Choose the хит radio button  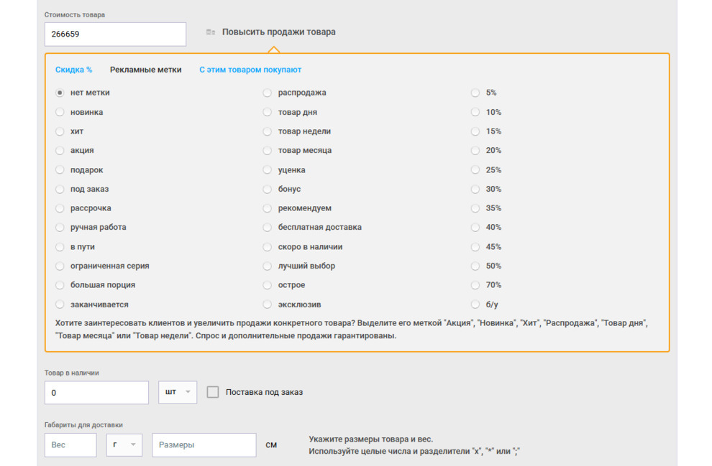[60, 131]
